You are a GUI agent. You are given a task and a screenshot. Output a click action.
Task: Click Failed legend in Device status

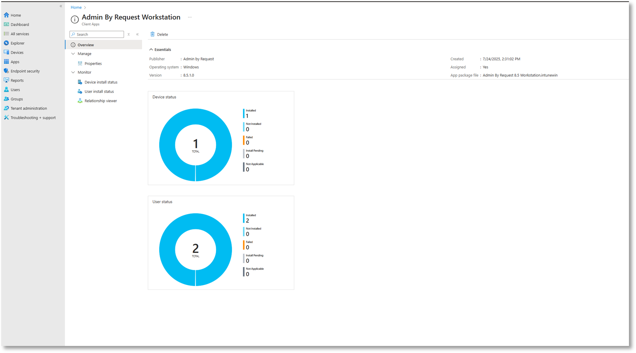click(x=249, y=140)
